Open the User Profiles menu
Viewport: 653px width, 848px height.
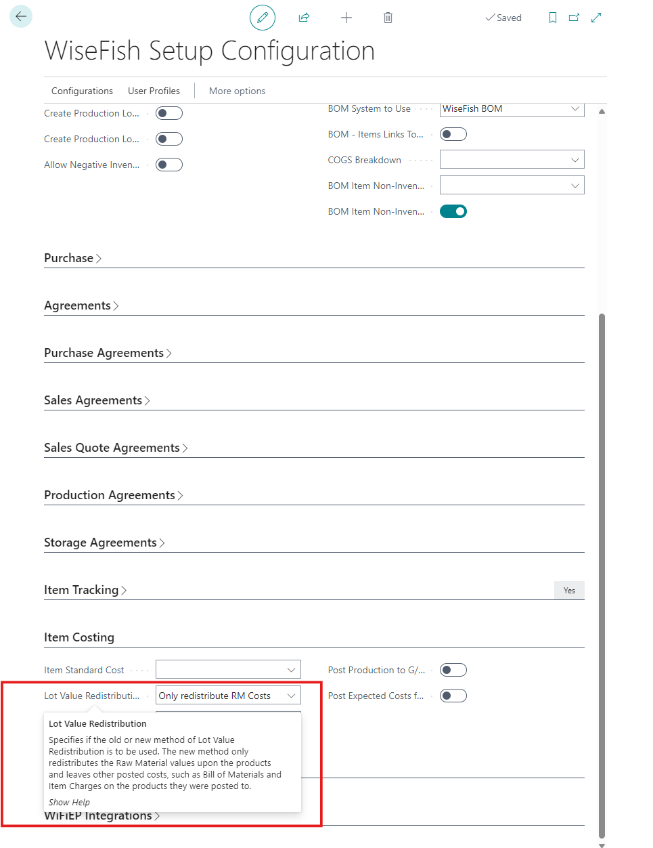[154, 91]
